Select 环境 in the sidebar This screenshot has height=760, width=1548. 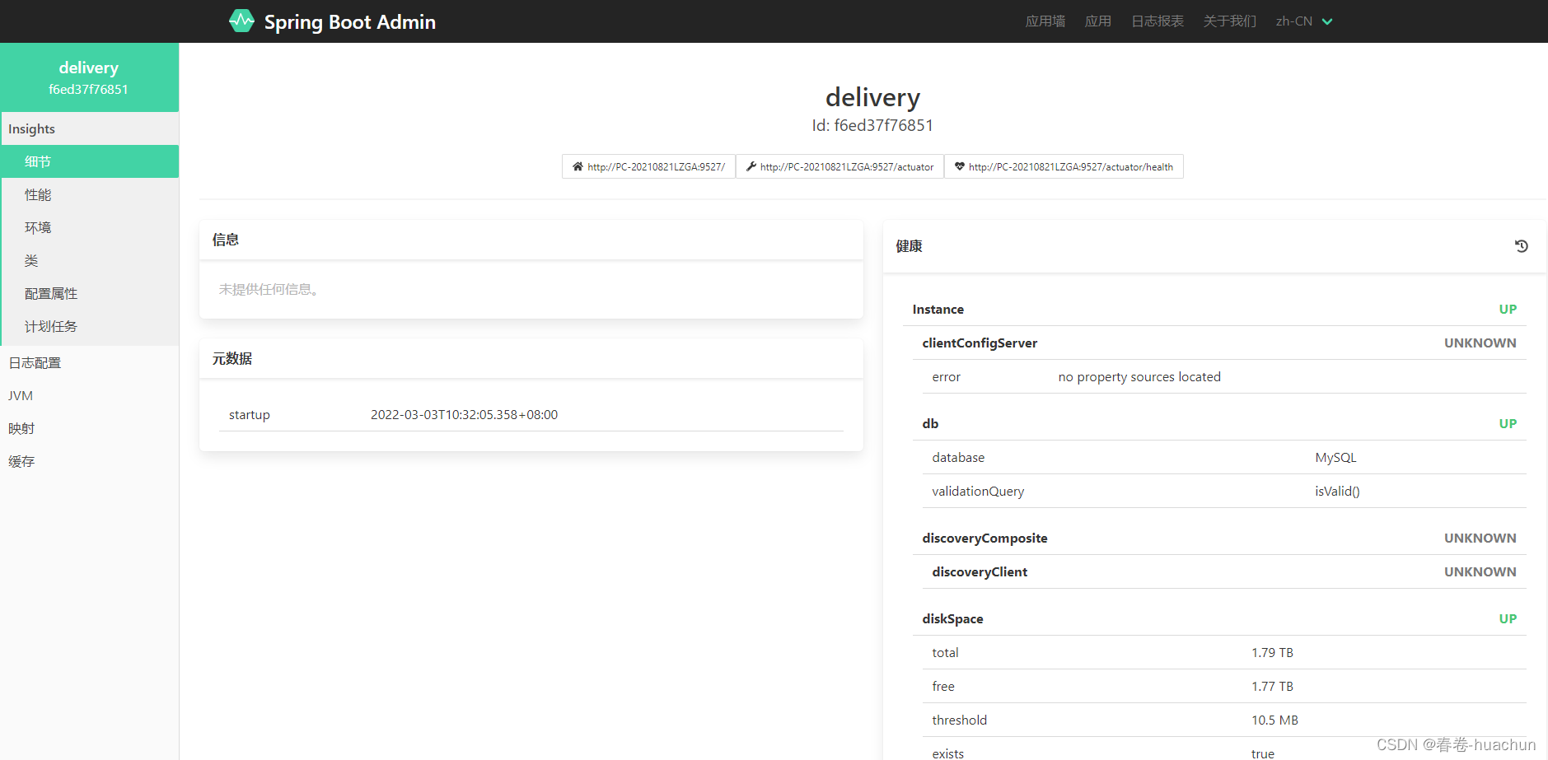click(x=90, y=227)
